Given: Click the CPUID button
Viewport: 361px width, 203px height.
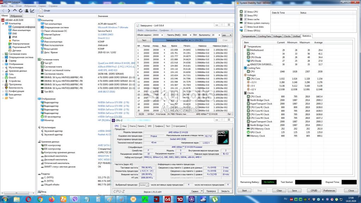Looking at the screenshot, I should (x=314, y=191).
